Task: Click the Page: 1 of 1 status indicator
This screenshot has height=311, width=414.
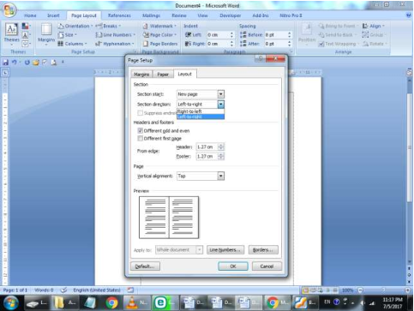Action: [15, 290]
